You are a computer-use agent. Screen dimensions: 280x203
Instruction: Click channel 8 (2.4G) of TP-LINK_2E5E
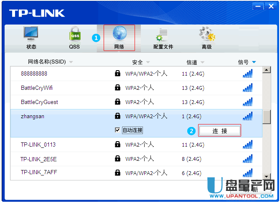191,159
